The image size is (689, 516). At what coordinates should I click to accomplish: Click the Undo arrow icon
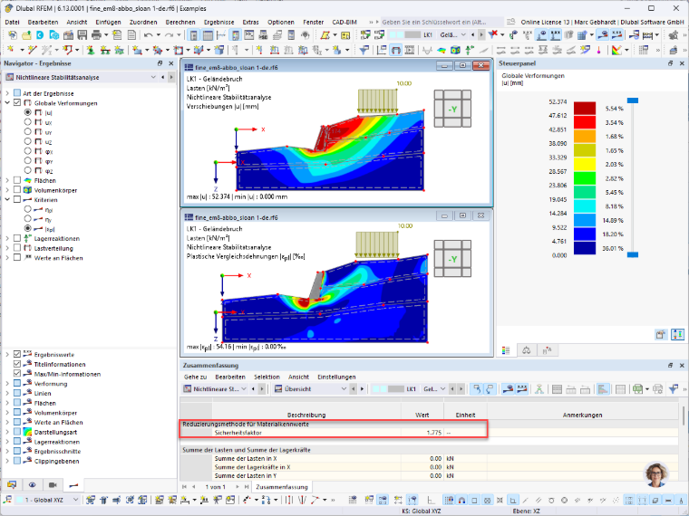149,34
